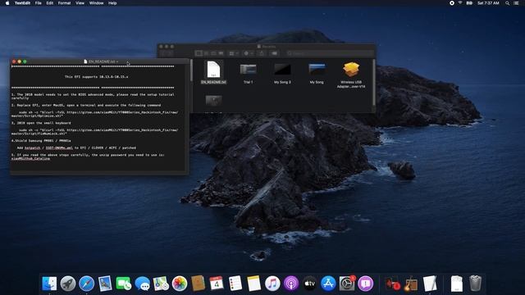Viewport: 525px width, 295px height.
Task: Click the Finder window vertical scrollbar
Action: (x=374, y=82)
